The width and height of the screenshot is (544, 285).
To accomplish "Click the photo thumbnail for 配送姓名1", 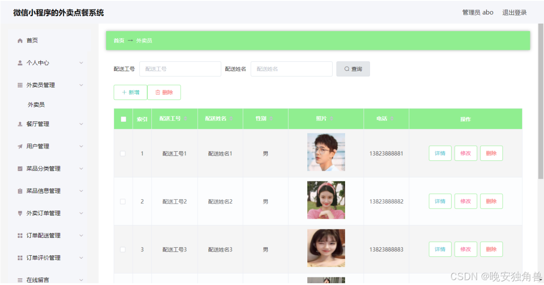I will (x=326, y=152).
